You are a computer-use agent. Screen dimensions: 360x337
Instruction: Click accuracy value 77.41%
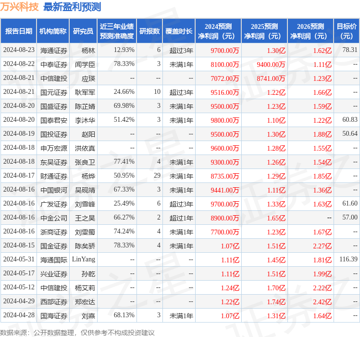coord(124,161)
